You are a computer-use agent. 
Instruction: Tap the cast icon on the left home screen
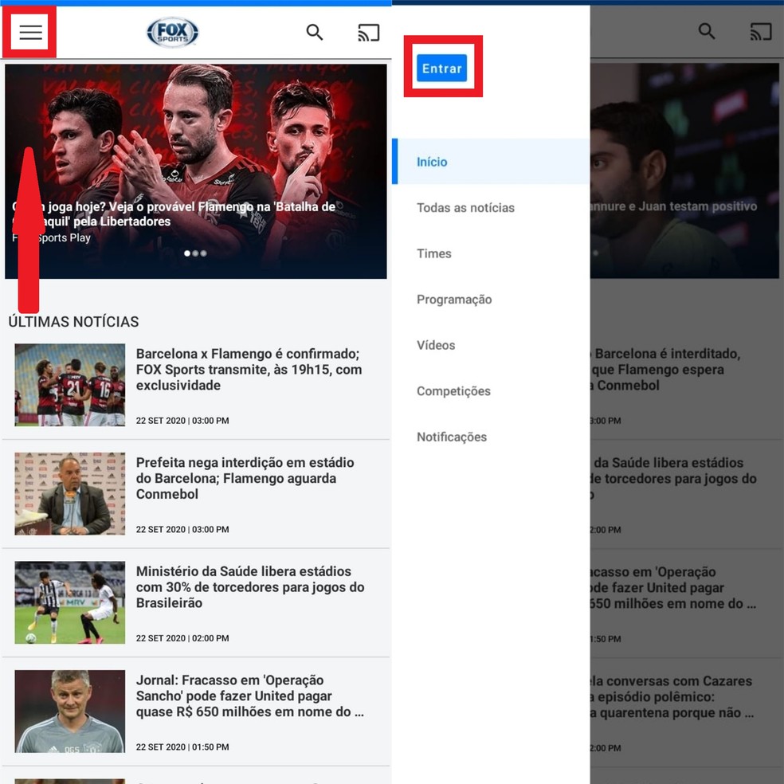point(369,33)
